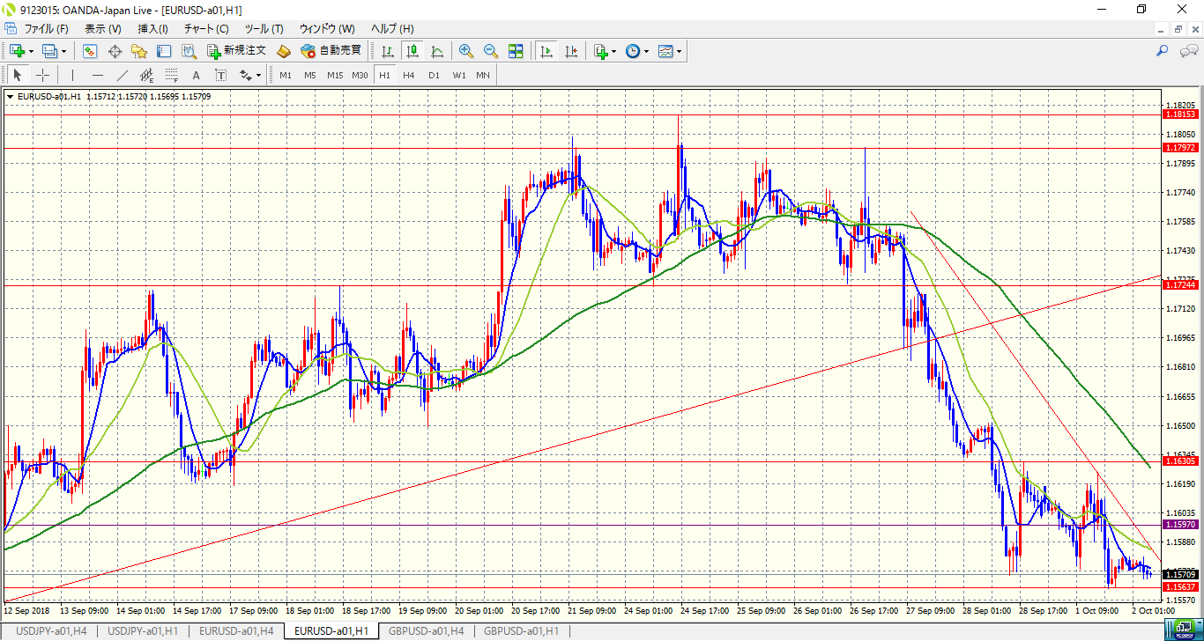The height and width of the screenshot is (641, 1204).
Task: Draw a vertical line tool
Action: coord(73,75)
